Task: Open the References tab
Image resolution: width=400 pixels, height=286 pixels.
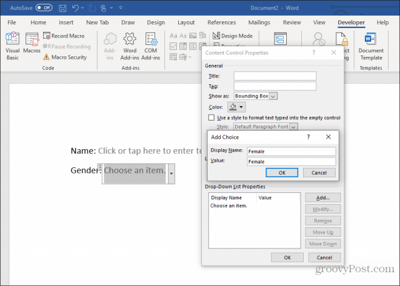Action: 222,22
